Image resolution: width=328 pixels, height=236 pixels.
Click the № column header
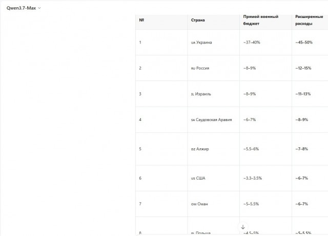tap(141, 20)
